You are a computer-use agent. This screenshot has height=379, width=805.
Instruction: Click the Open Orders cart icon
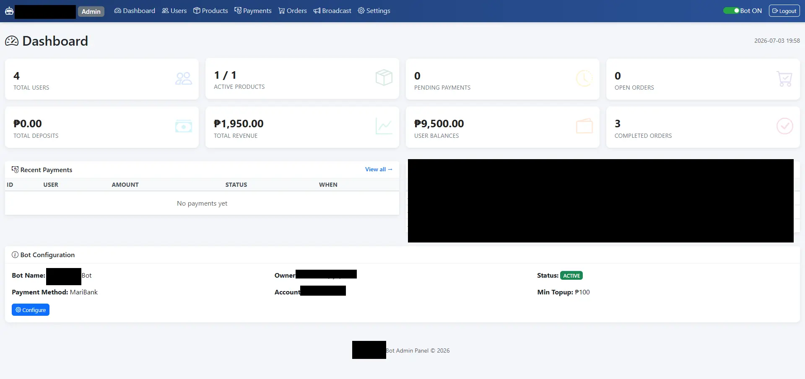click(784, 79)
